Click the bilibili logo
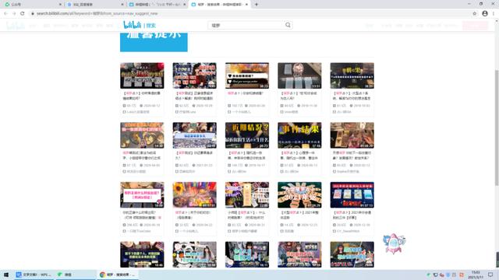Screen dimensions: 499x280 pos(132,25)
